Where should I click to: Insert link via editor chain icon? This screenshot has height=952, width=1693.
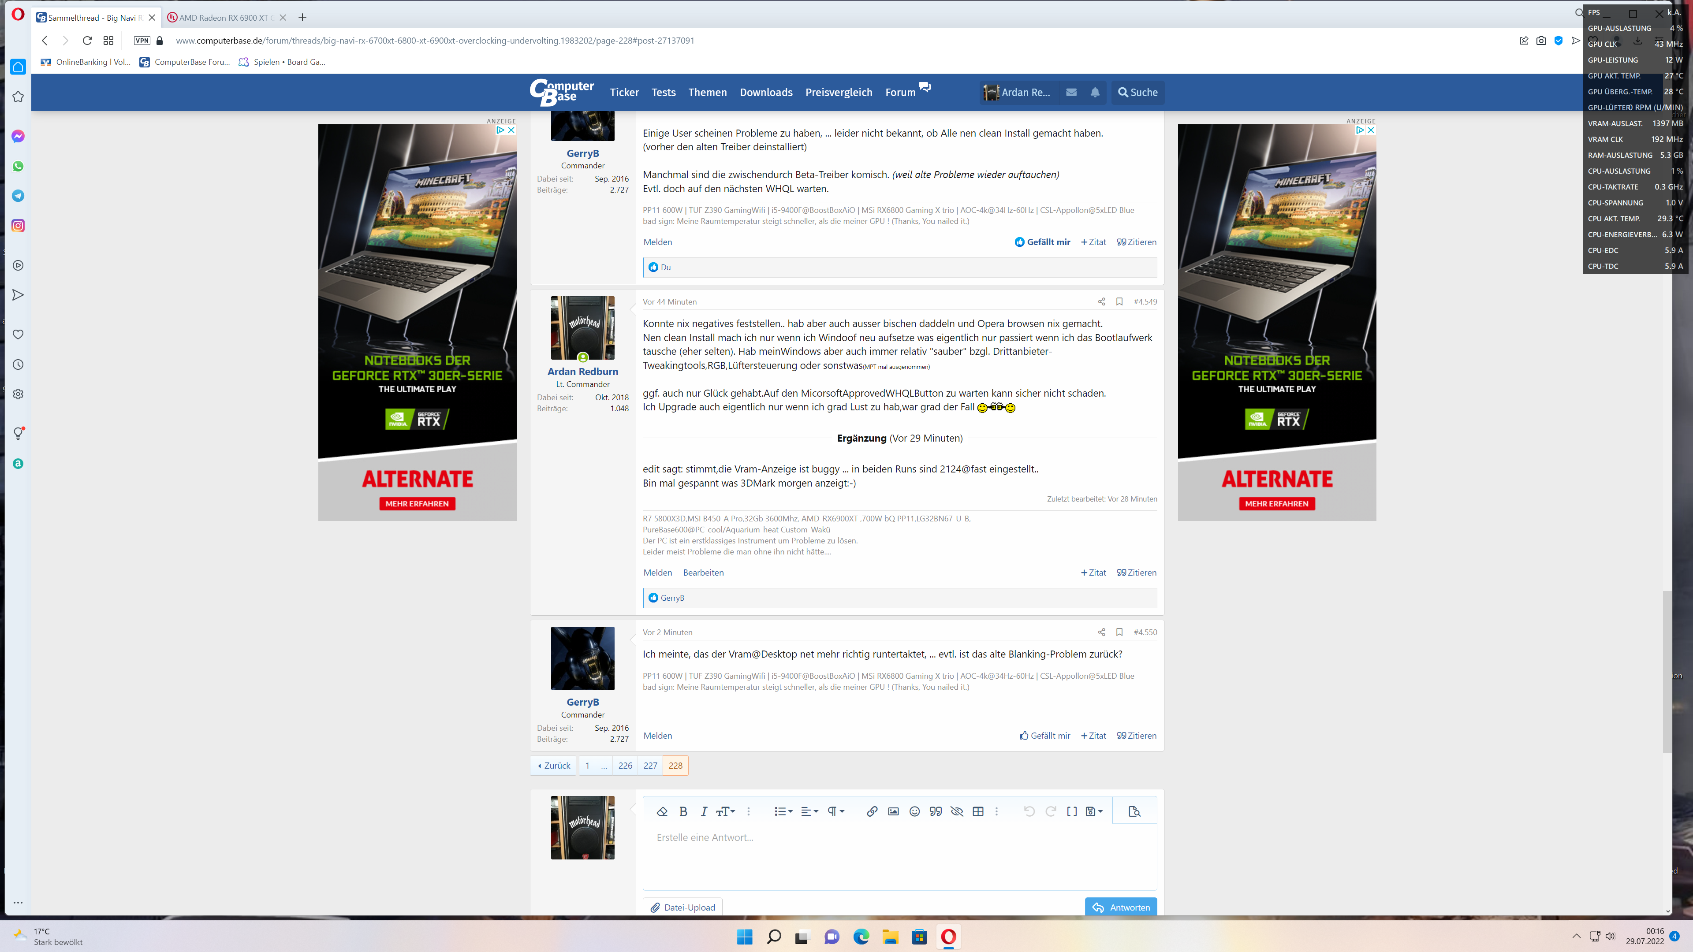coord(872,811)
